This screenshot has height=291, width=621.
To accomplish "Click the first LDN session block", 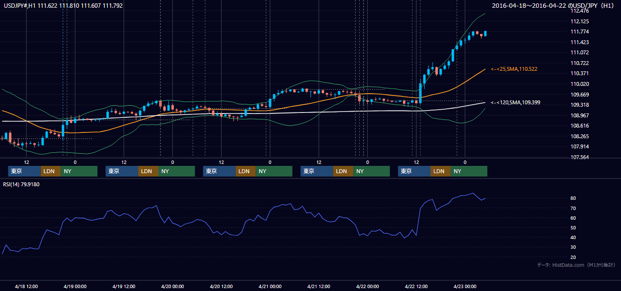I will coord(51,171).
